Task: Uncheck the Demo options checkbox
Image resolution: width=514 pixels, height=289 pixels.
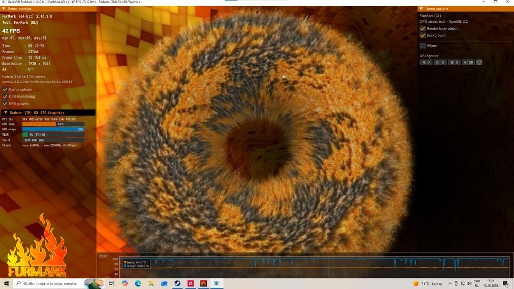Action: pos(5,89)
